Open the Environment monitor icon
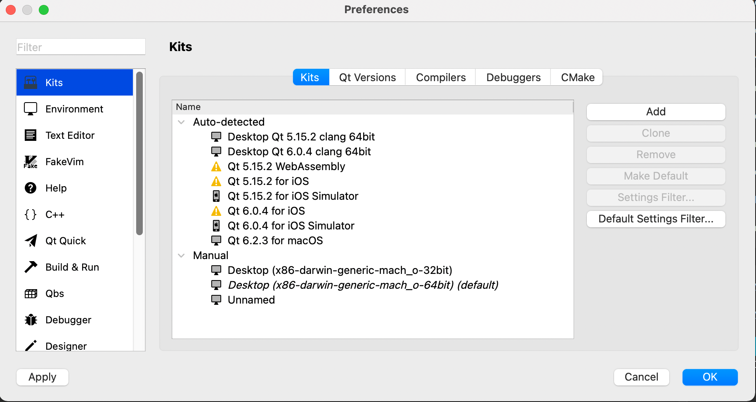 tap(30, 109)
